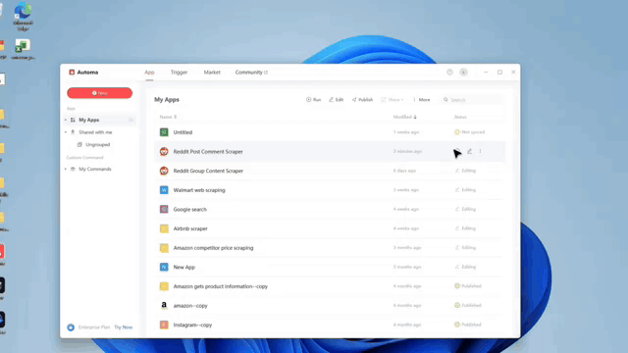Viewport: 628px width, 353px height.
Task: Click the Automa logo icon
Action: pos(72,72)
